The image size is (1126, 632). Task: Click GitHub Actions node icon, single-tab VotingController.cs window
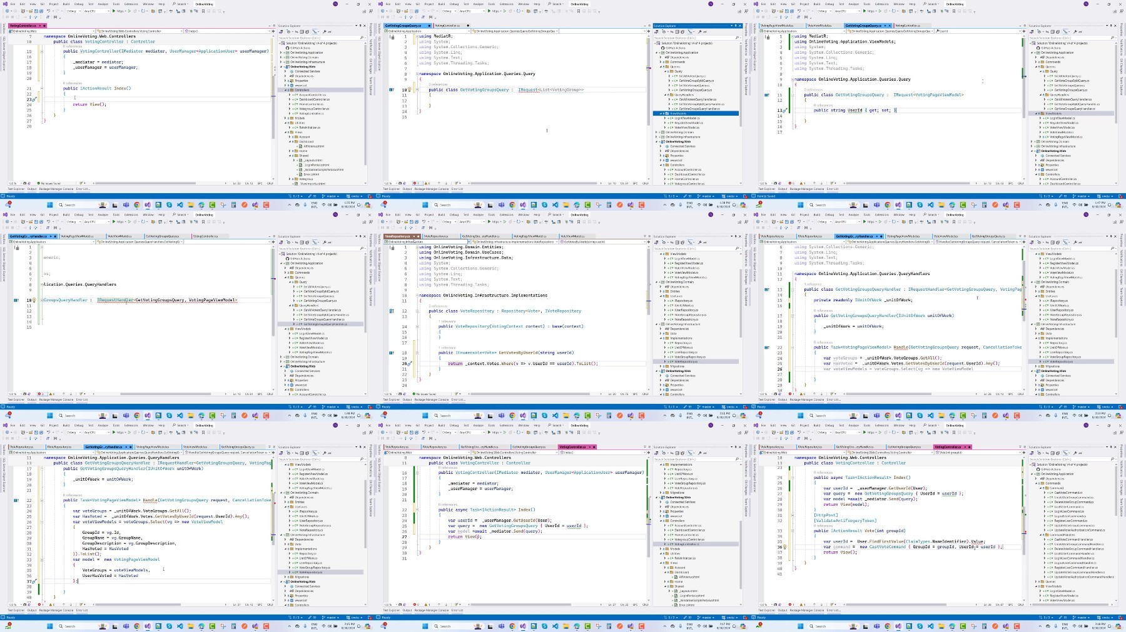(287, 48)
